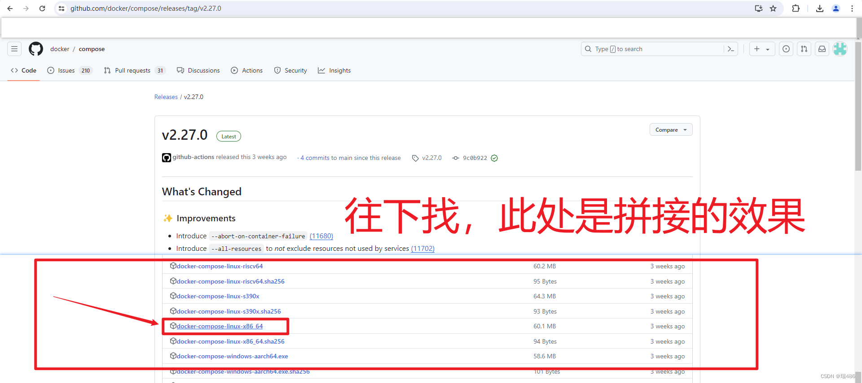This screenshot has width=862, height=383.
Task: Click the page vertical scrollbar
Action: tap(858, 107)
